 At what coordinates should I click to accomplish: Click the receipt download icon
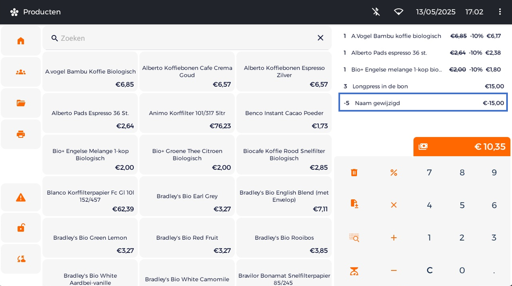(354, 204)
